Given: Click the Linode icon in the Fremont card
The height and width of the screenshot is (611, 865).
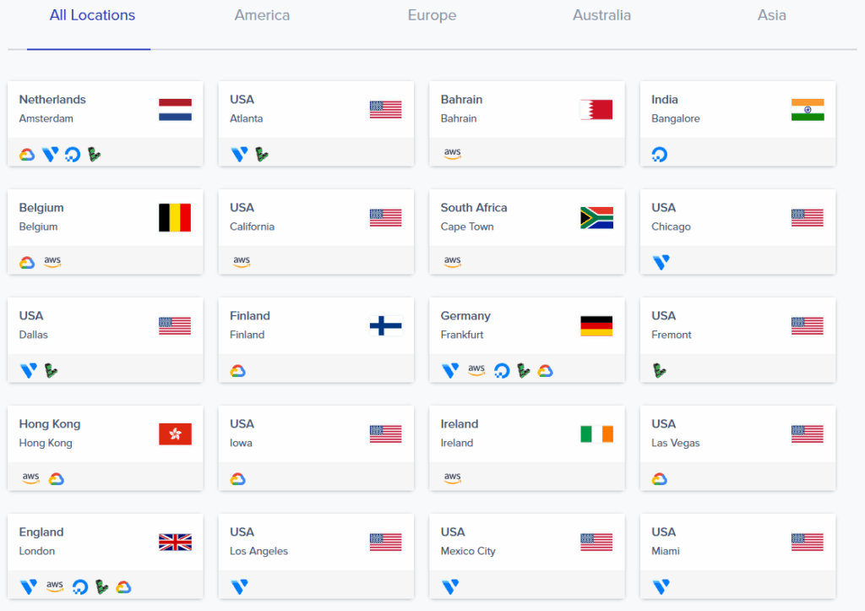Looking at the screenshot, I should coord(659,370).
